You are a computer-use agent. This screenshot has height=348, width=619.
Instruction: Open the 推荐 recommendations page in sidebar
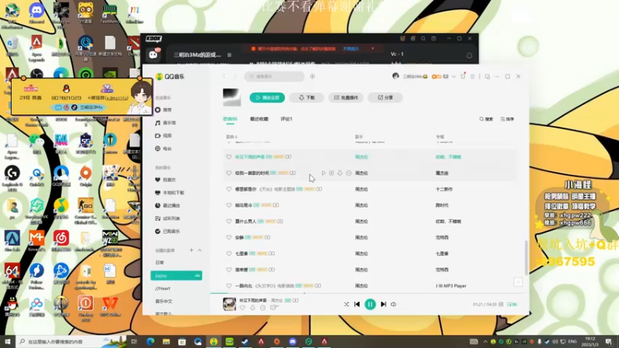[x=163, y=110]
